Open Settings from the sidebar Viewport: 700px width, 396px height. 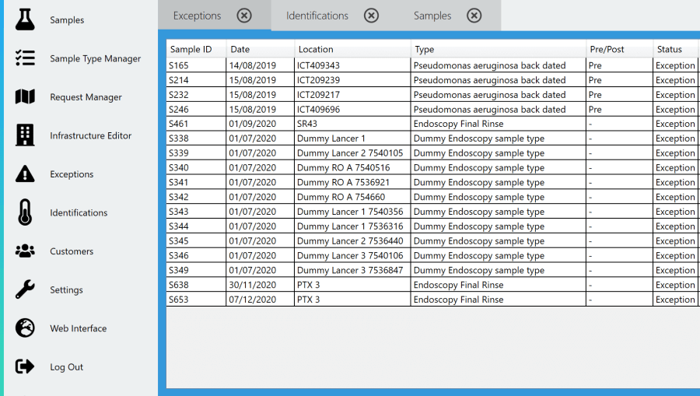coord(66,289)
